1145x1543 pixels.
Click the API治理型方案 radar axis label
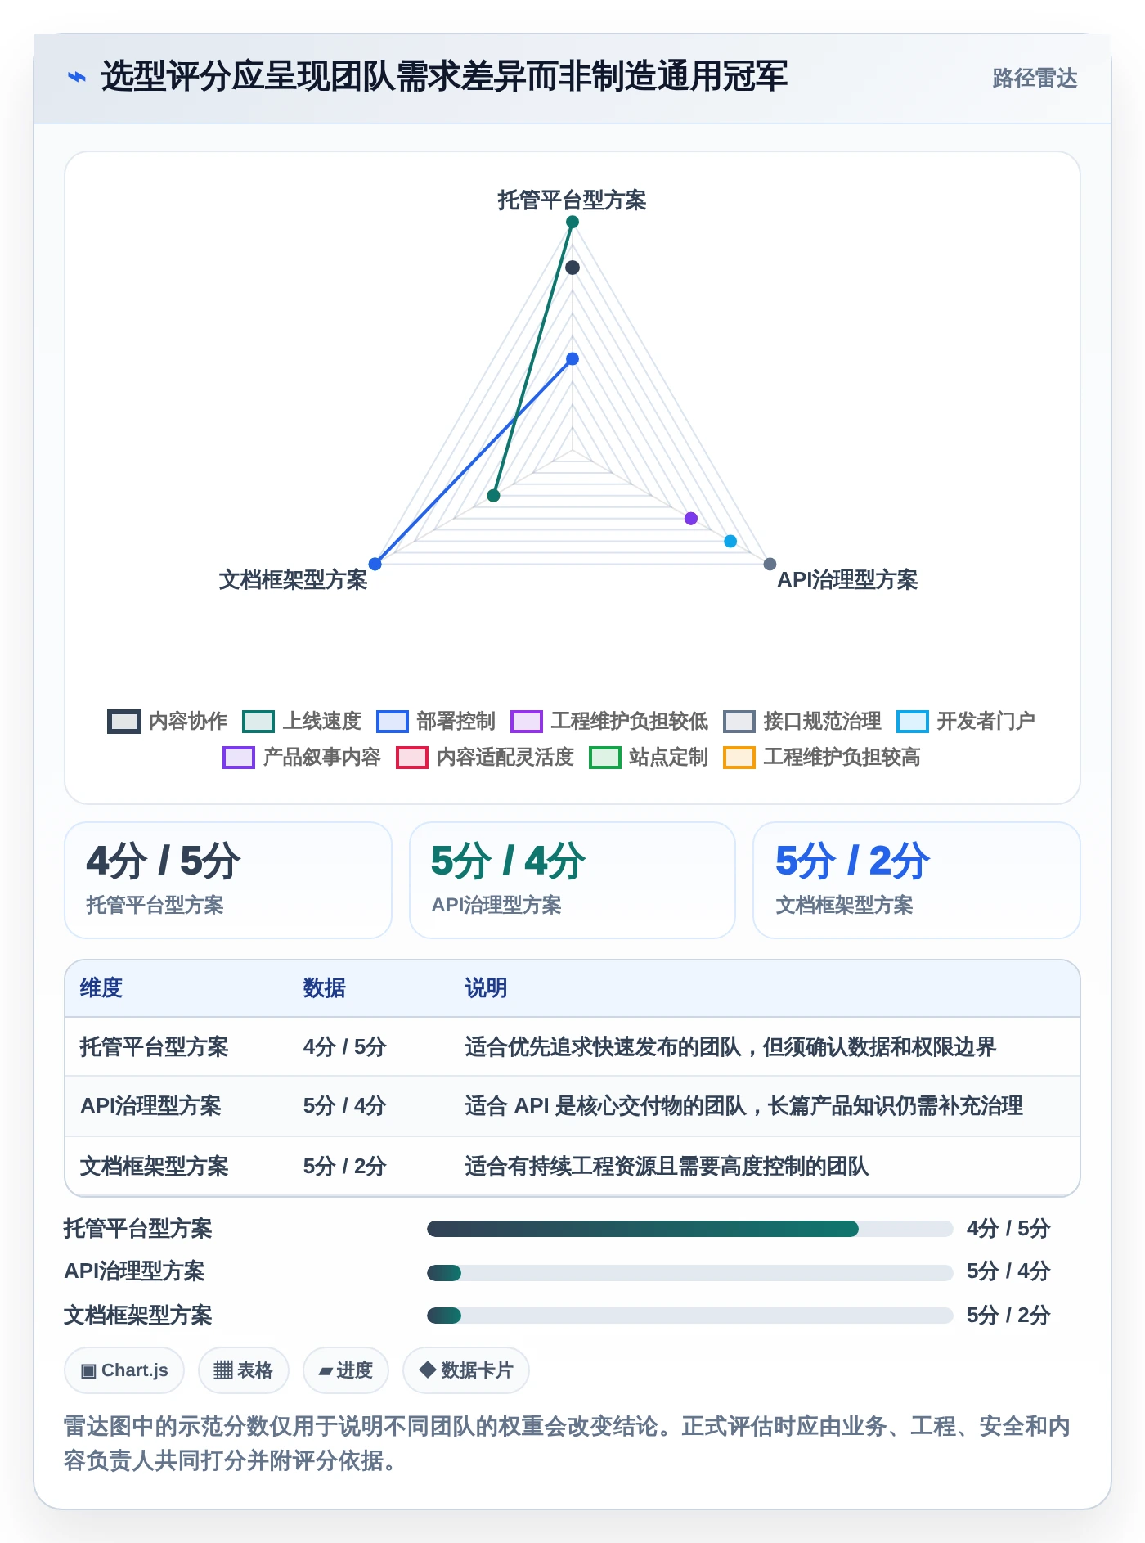[847, 579]
